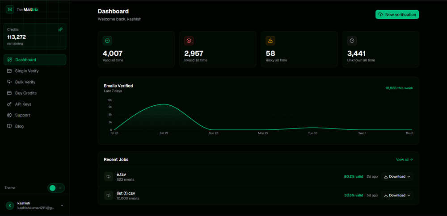The width and height of the screenshot is (447, 216).
Task: Click the 2,957 Invalid all time card
Action: (x=218, y=49)
